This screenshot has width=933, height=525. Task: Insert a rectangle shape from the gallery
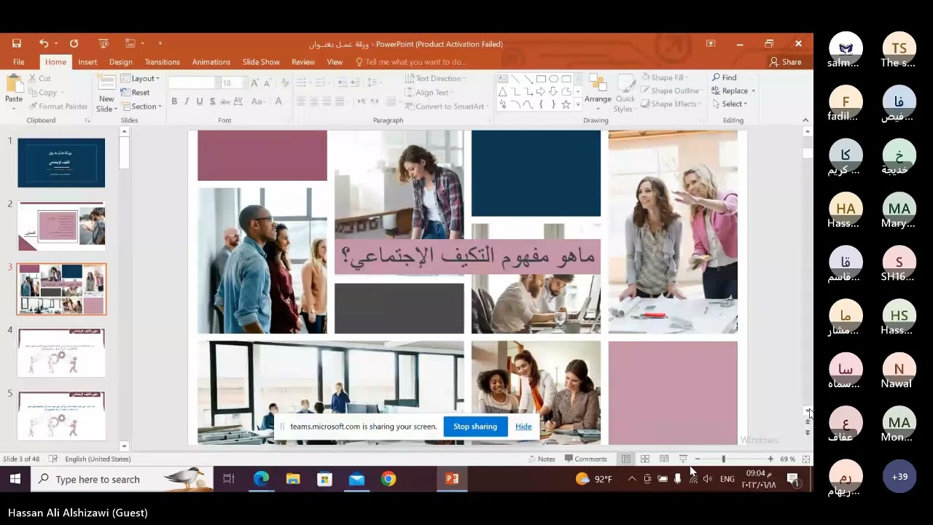tap(541, 79)
